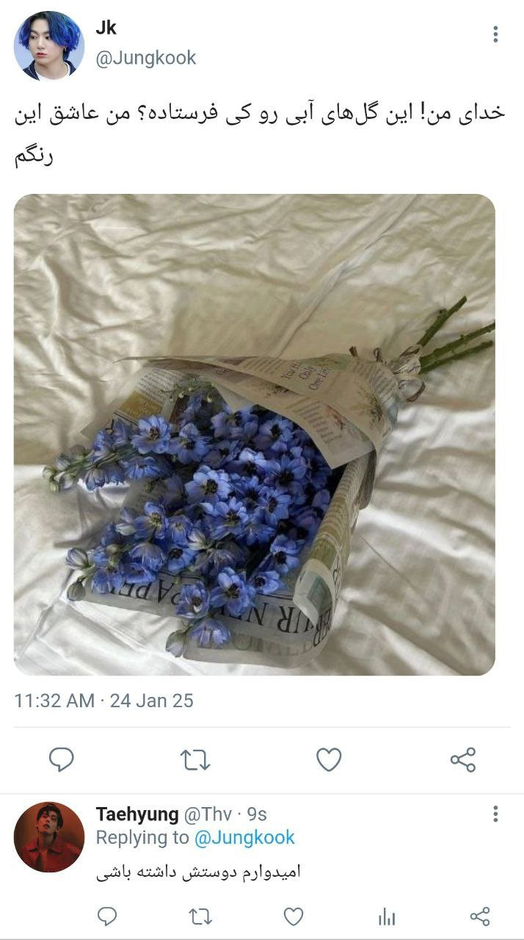The image size is (524, 940).
Task: View analytics for Taehyung's reply
Action: 387,916
